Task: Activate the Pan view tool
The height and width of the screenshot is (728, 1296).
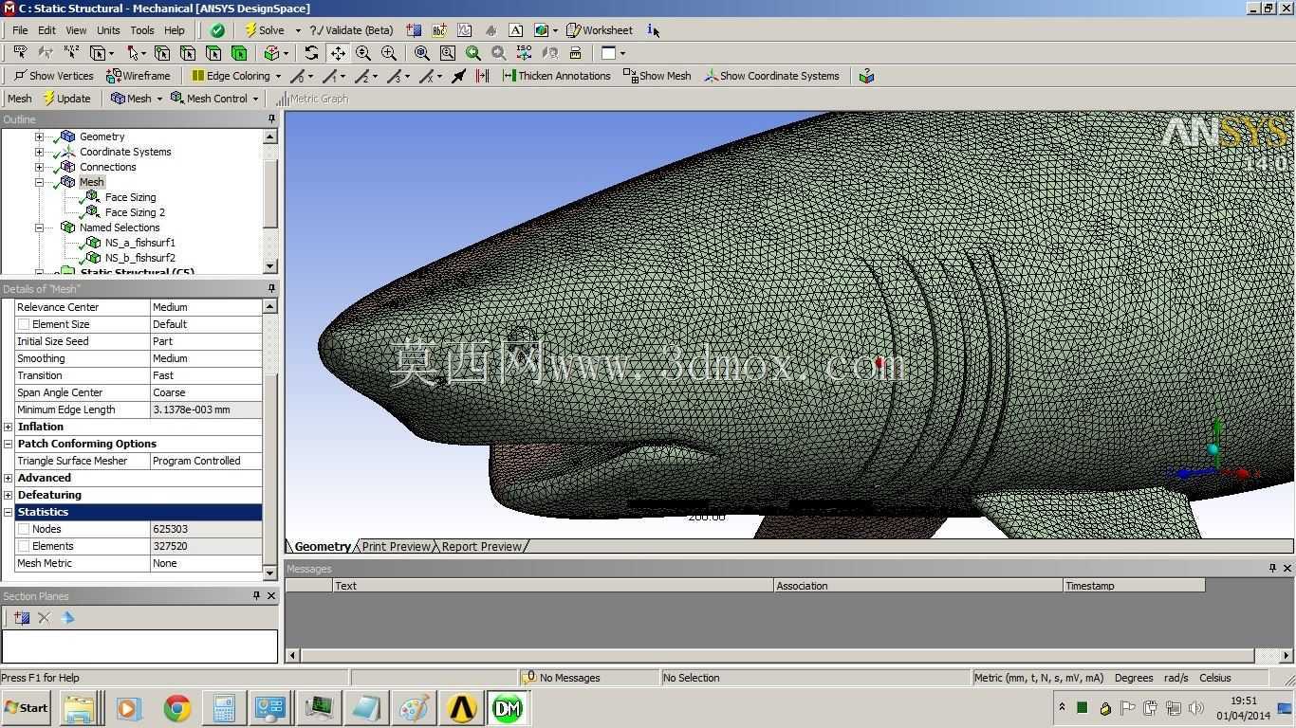Action: point(338,53)
